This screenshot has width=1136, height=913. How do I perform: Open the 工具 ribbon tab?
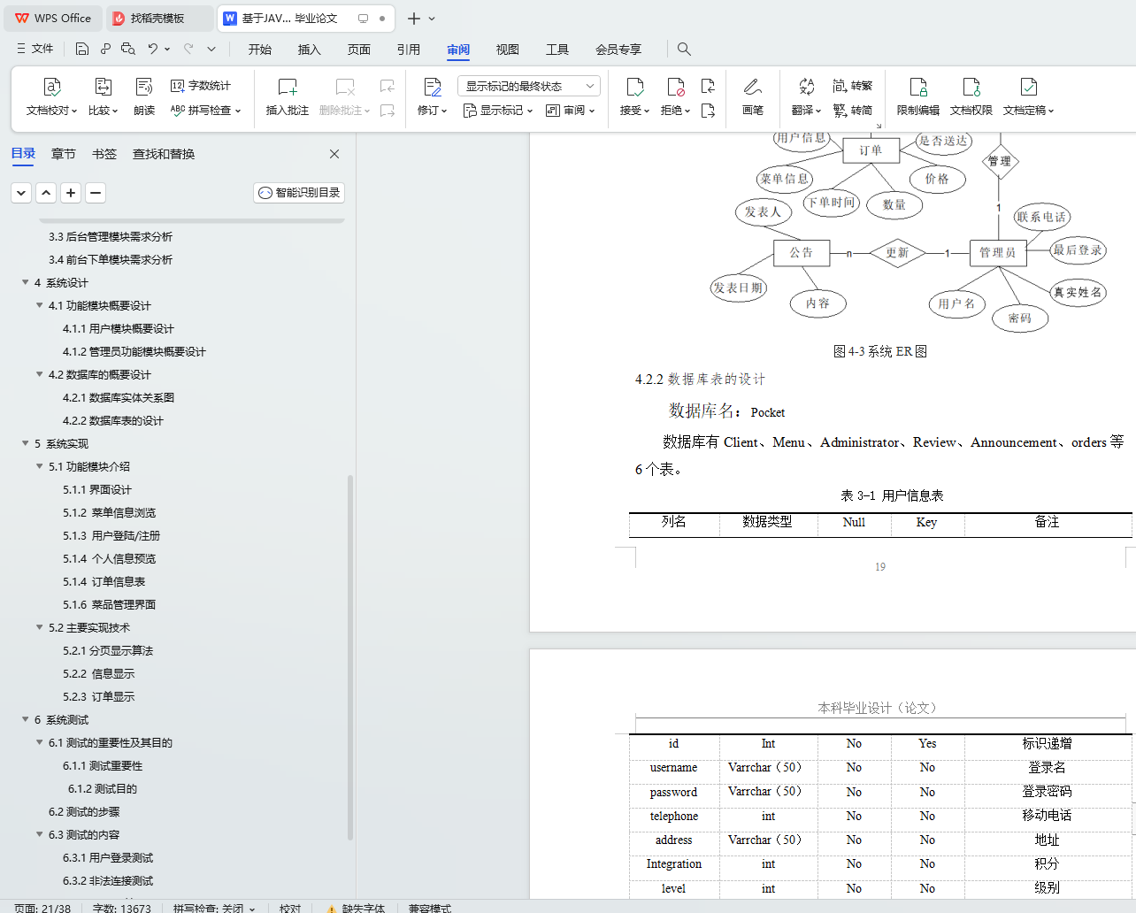point(557,50)
